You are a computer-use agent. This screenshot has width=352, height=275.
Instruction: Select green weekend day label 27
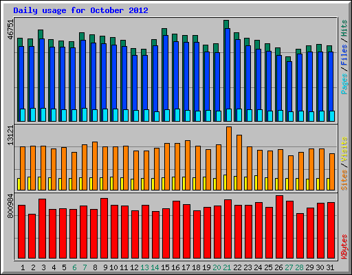click(289, 267)
